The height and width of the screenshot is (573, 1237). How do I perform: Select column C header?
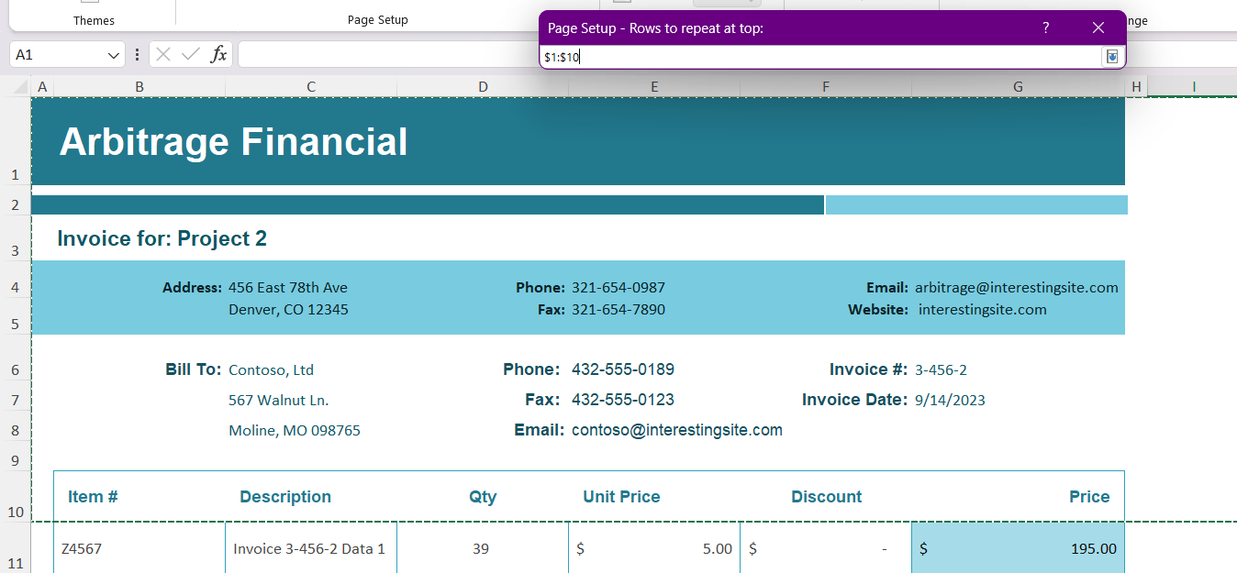pyautogui.click(x=311, y=87)
